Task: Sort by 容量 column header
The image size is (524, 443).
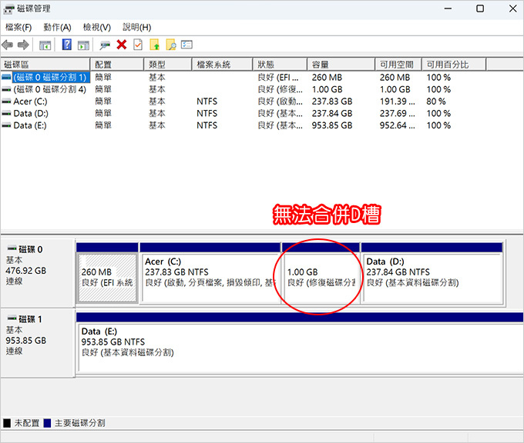Action: [x=341, y=65]
